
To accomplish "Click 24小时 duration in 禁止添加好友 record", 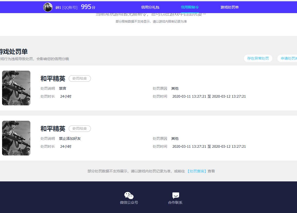I will tap(66, 146).
